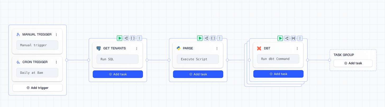
Task: Click the DBT group output port
Action: click(308, 60)
